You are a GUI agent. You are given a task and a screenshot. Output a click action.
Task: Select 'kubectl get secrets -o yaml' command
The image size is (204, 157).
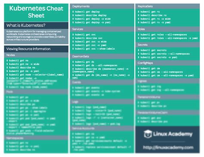[x=158, y=57]
